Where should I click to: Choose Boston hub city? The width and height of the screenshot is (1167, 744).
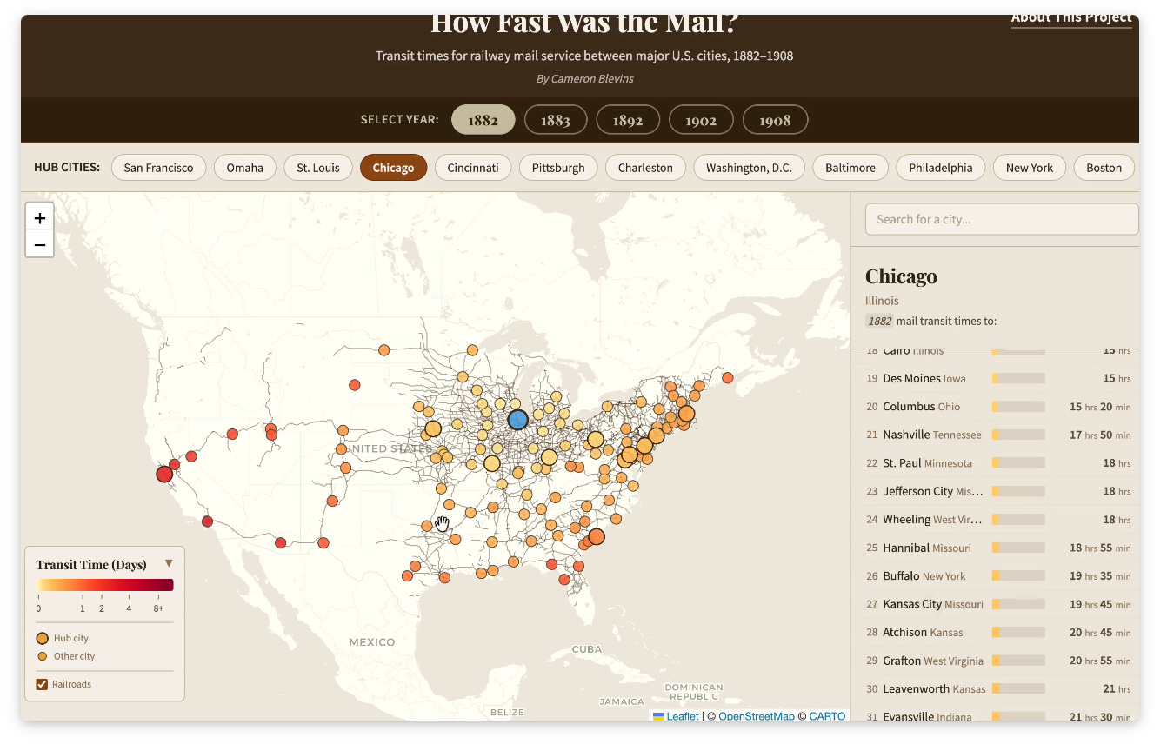pyautogui.click(x=1104, y=168)
